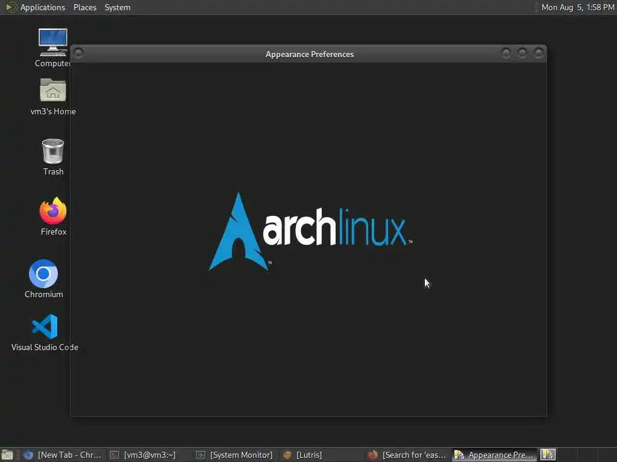
Task: Open the Places menu
Action: 84,7
